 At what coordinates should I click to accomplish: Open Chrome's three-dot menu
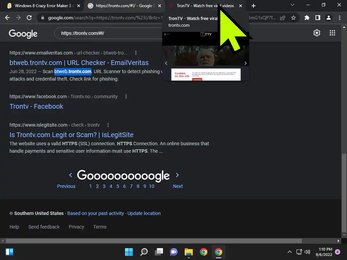point(340,18)
